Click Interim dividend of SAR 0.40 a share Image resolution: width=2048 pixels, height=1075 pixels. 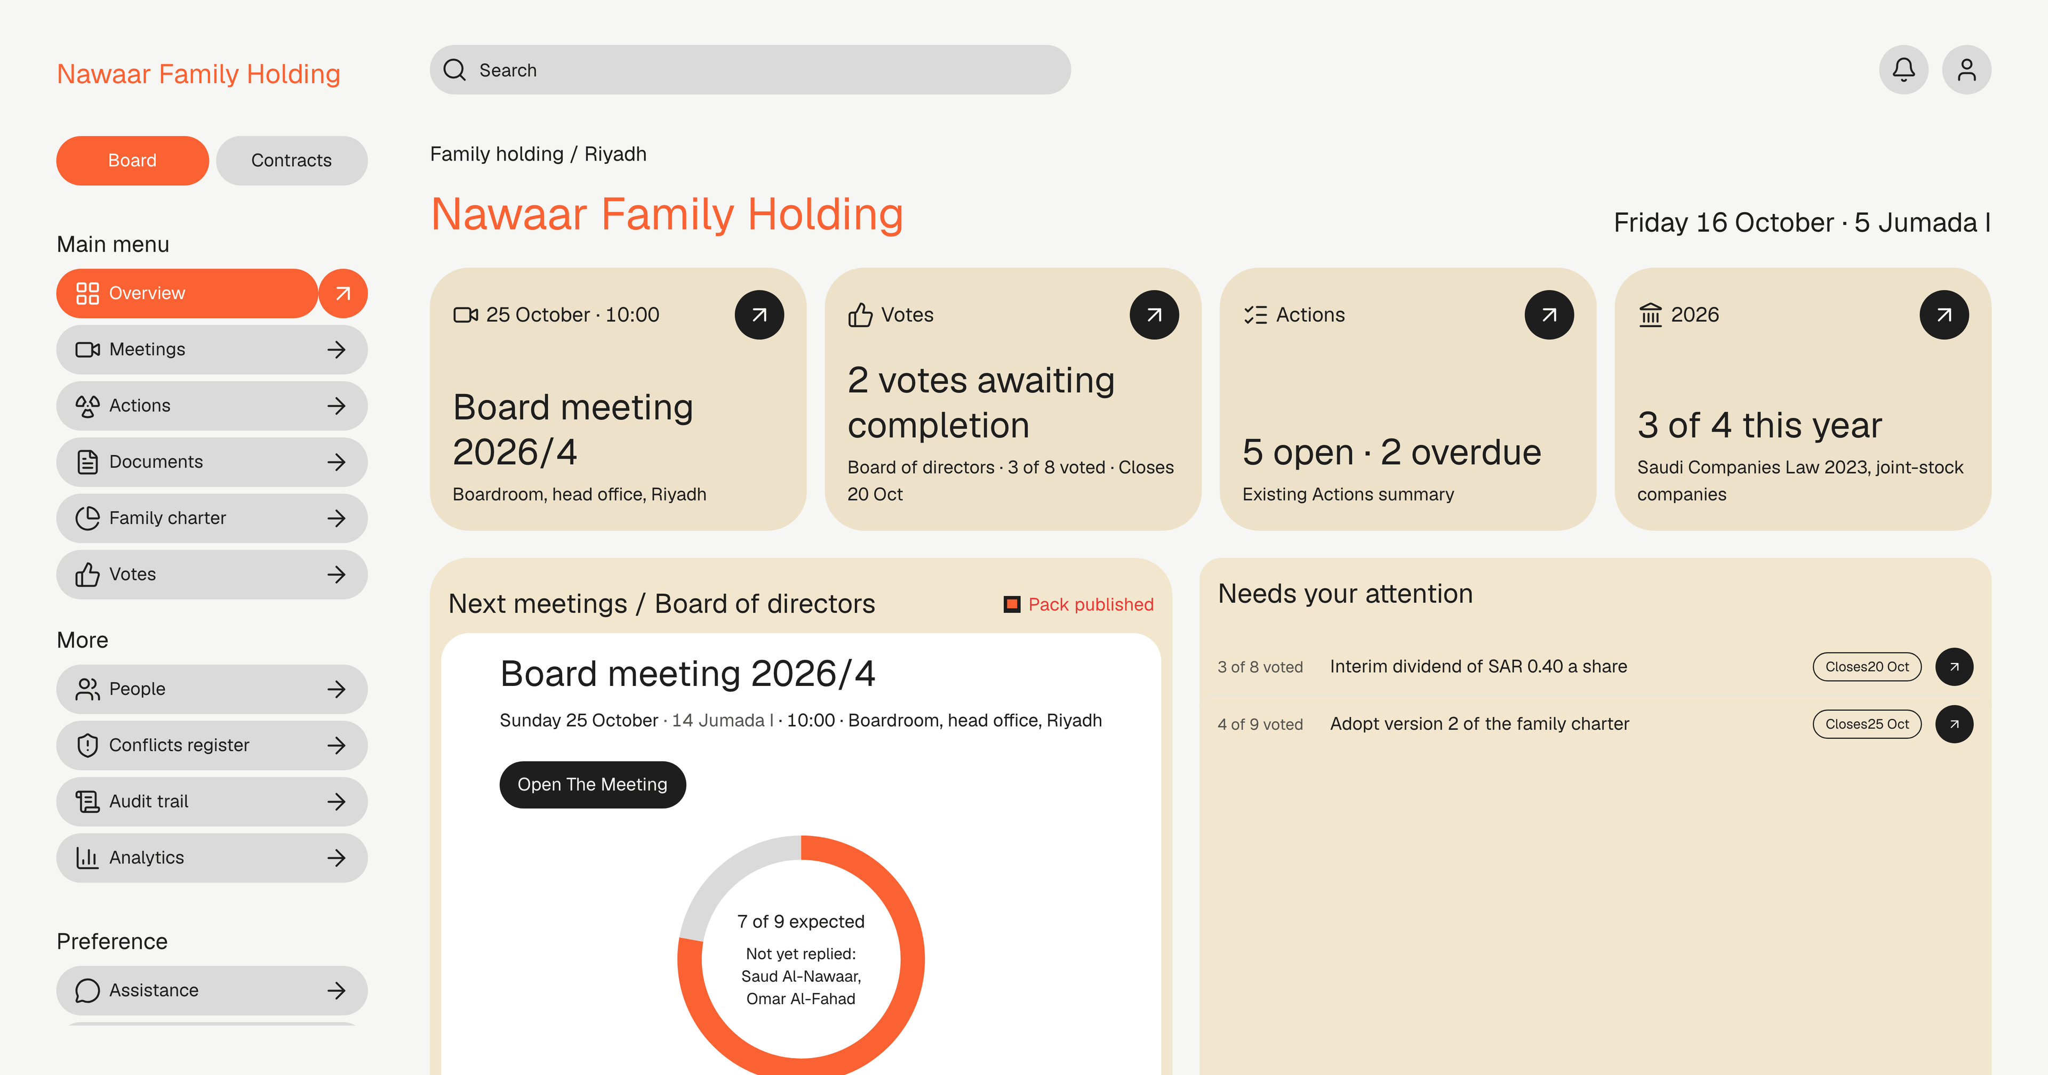click(1478, 667)
